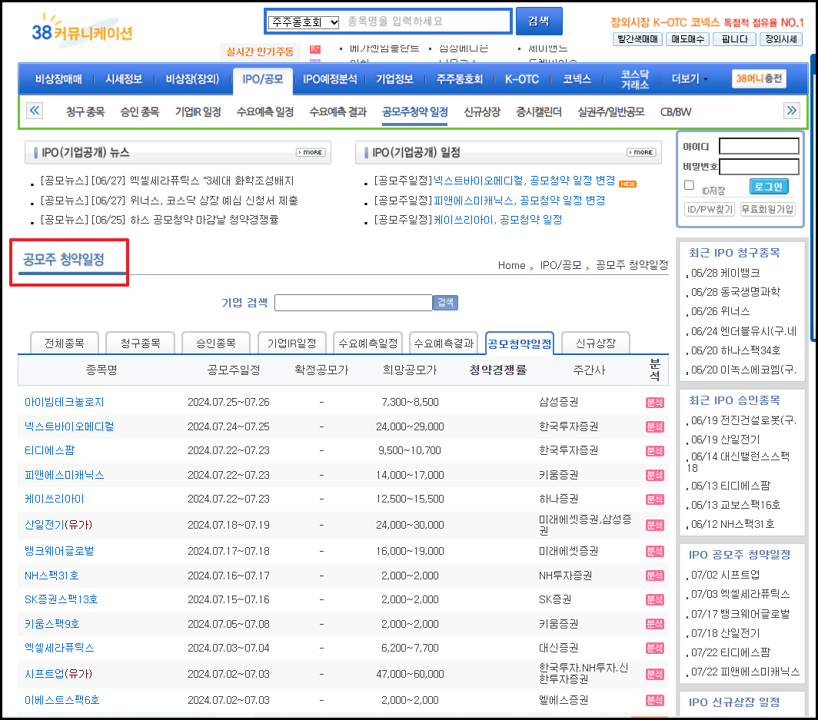The height and width of the screenshot is (720, 818).
Task: Select the 공모주청약 일정 submenu item
Action: coord(414,111)
